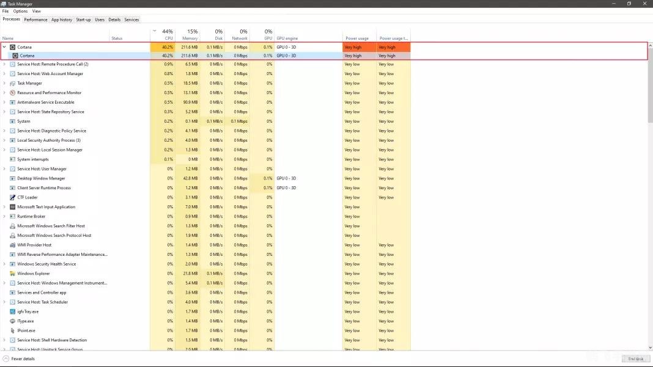
Task: Click Resource and Performance Monitor icon
Action: pos(12,93)
